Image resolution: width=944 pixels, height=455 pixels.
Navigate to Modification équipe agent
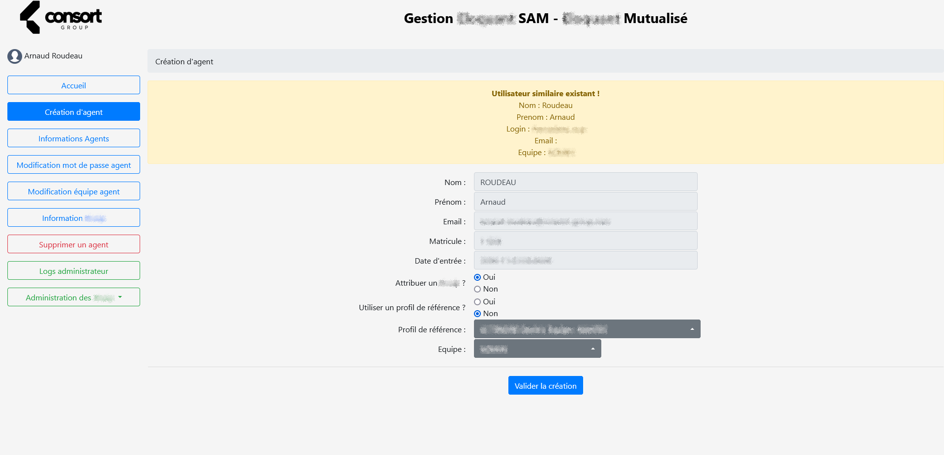[74, 191]
